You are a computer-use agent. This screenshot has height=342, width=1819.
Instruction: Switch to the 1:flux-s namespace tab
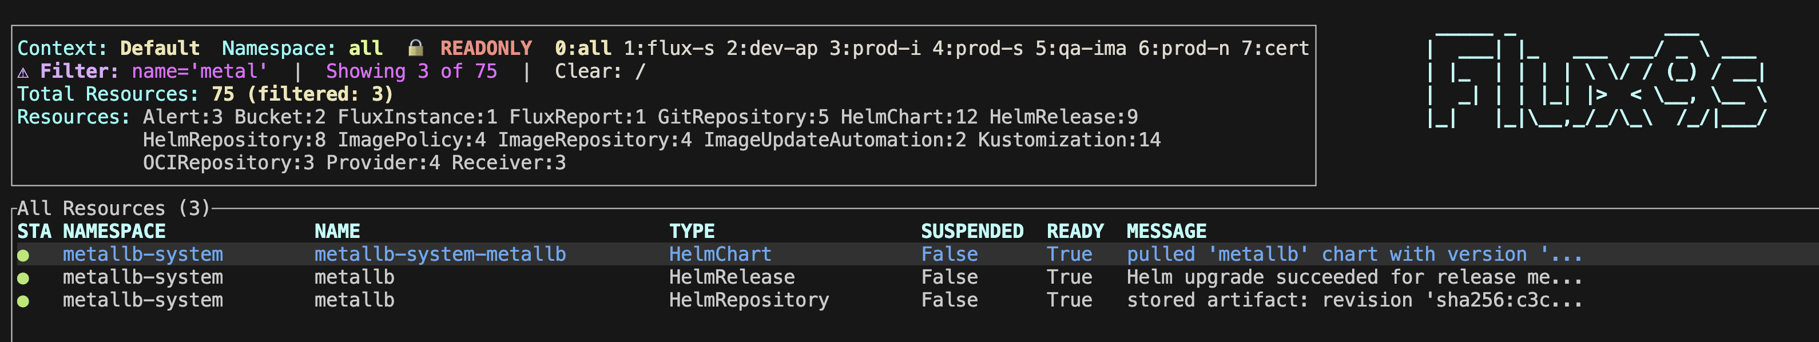tap(668, 48)
